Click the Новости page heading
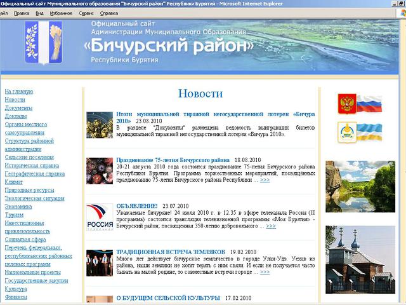The image size is (406, 305). pos(200,93)
